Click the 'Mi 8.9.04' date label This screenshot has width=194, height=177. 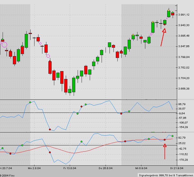tap(141, 168)
